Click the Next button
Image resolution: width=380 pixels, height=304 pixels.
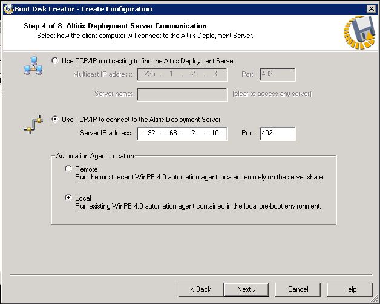click(246, 289)
